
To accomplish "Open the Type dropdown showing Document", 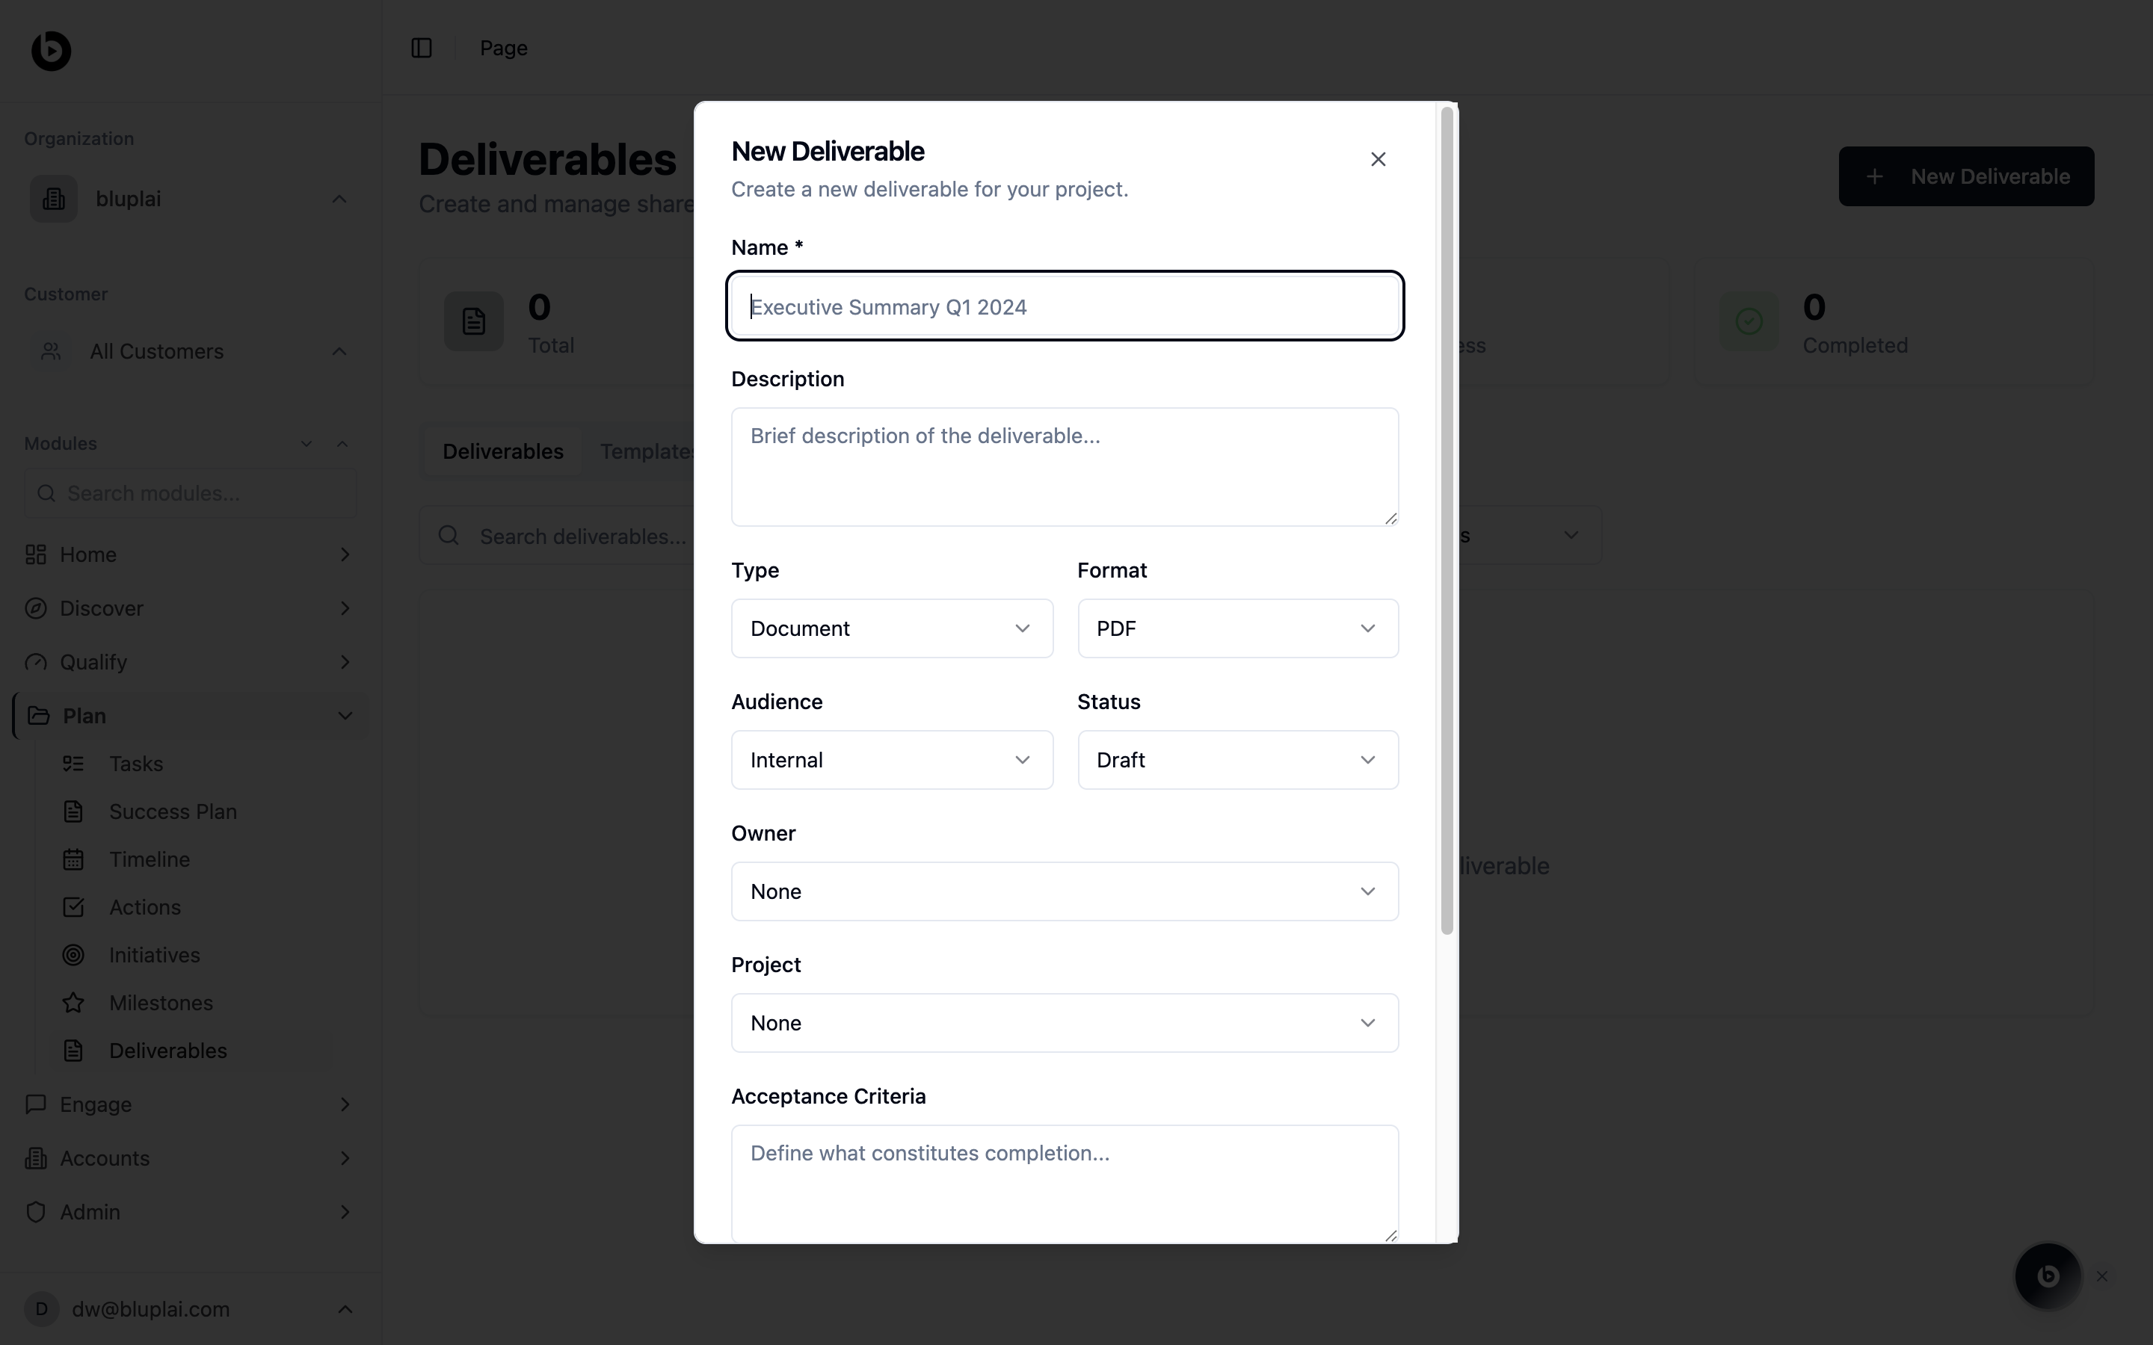I will [891, 629].
